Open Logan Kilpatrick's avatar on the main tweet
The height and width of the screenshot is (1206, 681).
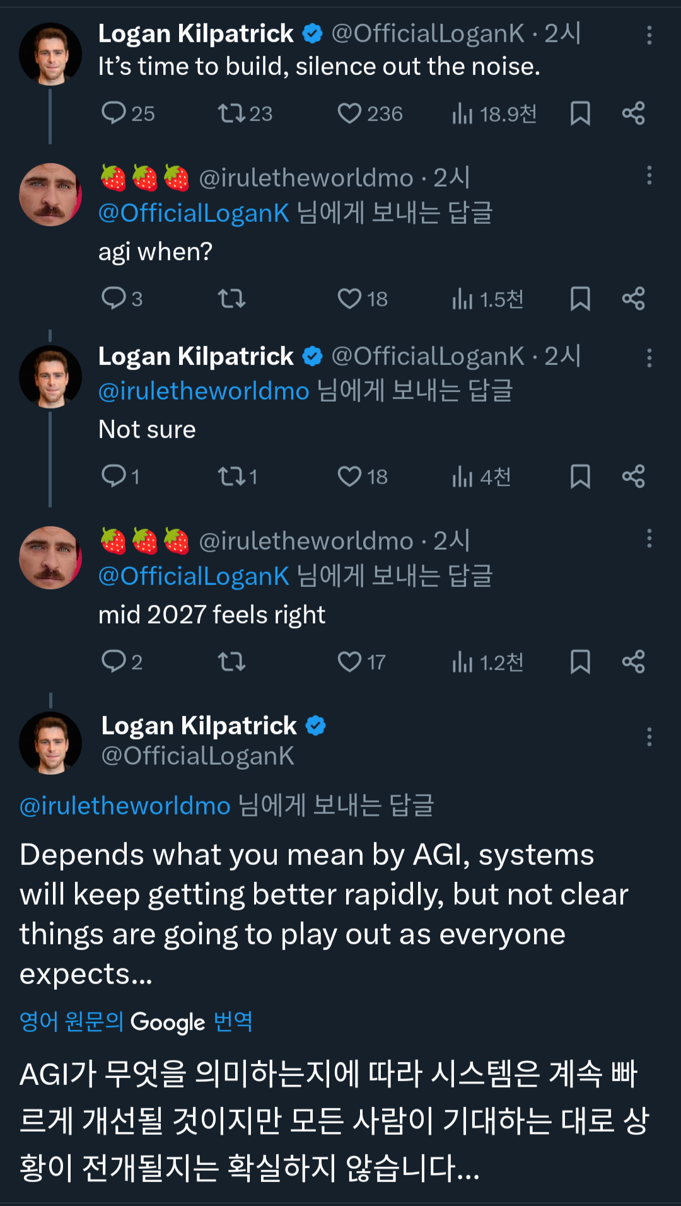click(50, 743)
